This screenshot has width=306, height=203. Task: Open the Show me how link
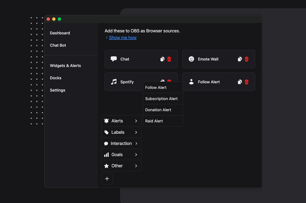pyautogui.click(x=123, y=37)
